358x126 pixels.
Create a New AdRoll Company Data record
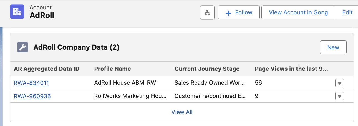pyautogui.click(x=333, y=47)
